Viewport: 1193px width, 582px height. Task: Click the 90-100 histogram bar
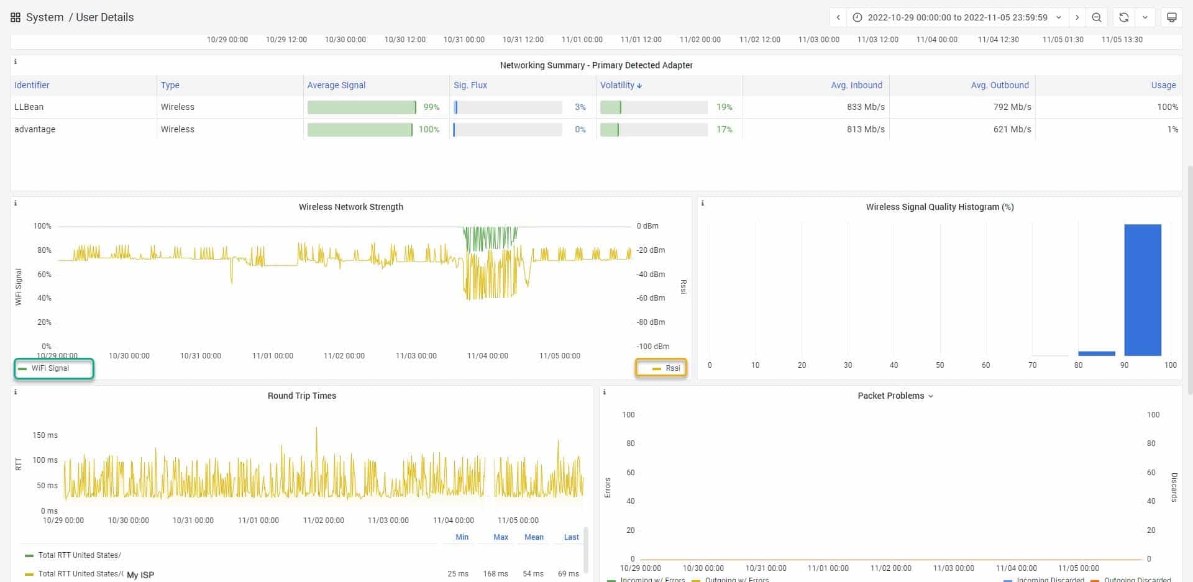[1142, 289]
